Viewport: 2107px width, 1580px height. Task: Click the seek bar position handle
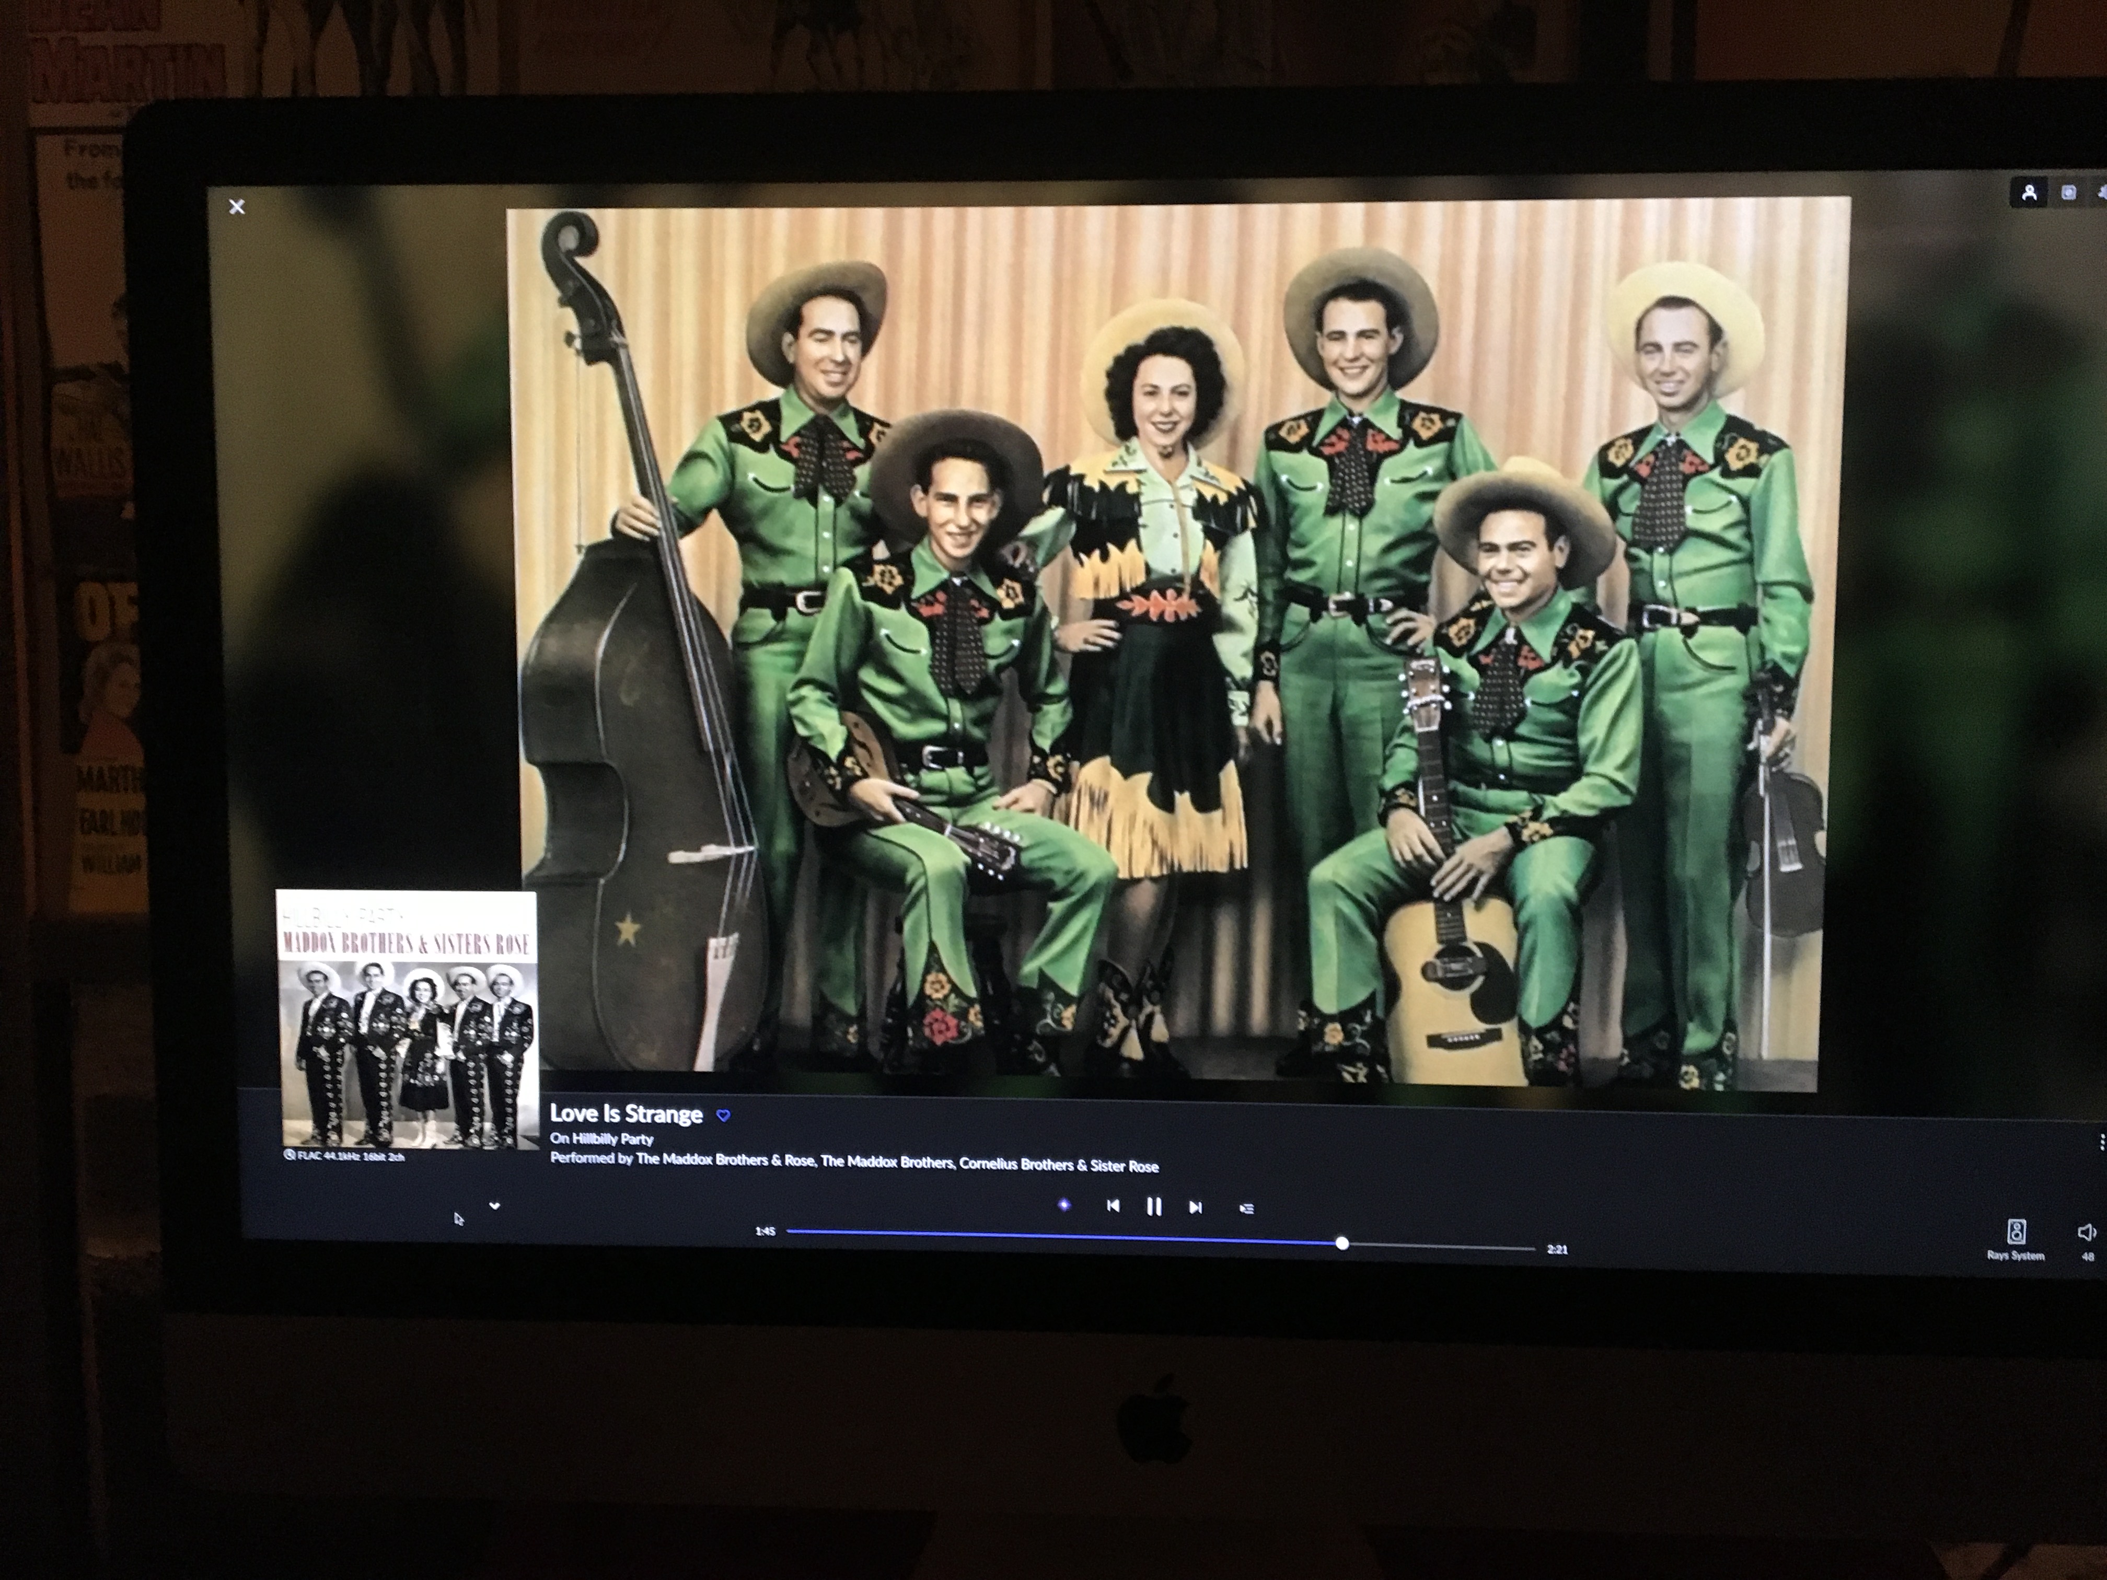[1342, 1243]
